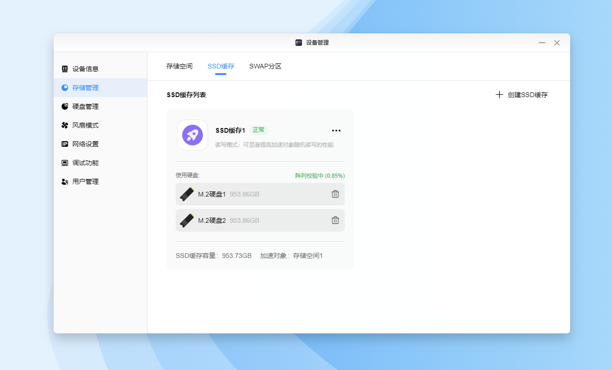Open the three-dot menu for SSD缓存1
612x370 pixels.
tap(336, 131)
